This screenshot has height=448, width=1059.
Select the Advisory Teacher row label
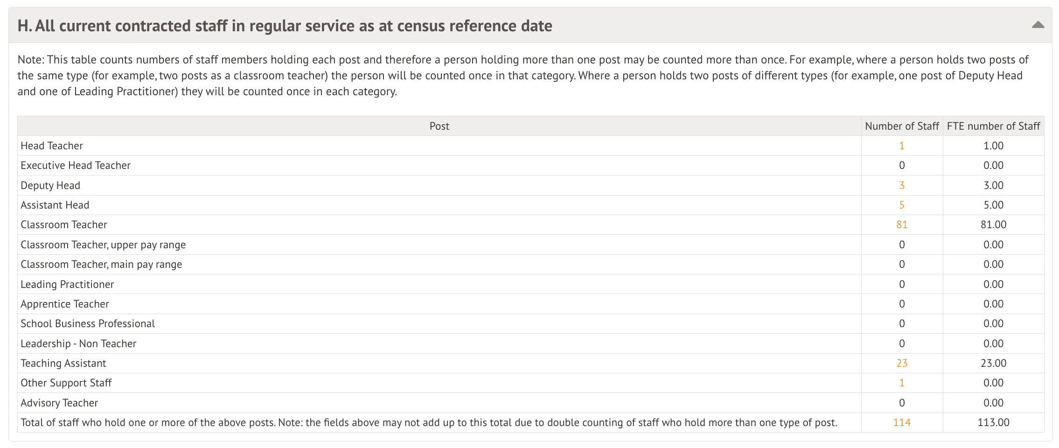tap(59, 403)
